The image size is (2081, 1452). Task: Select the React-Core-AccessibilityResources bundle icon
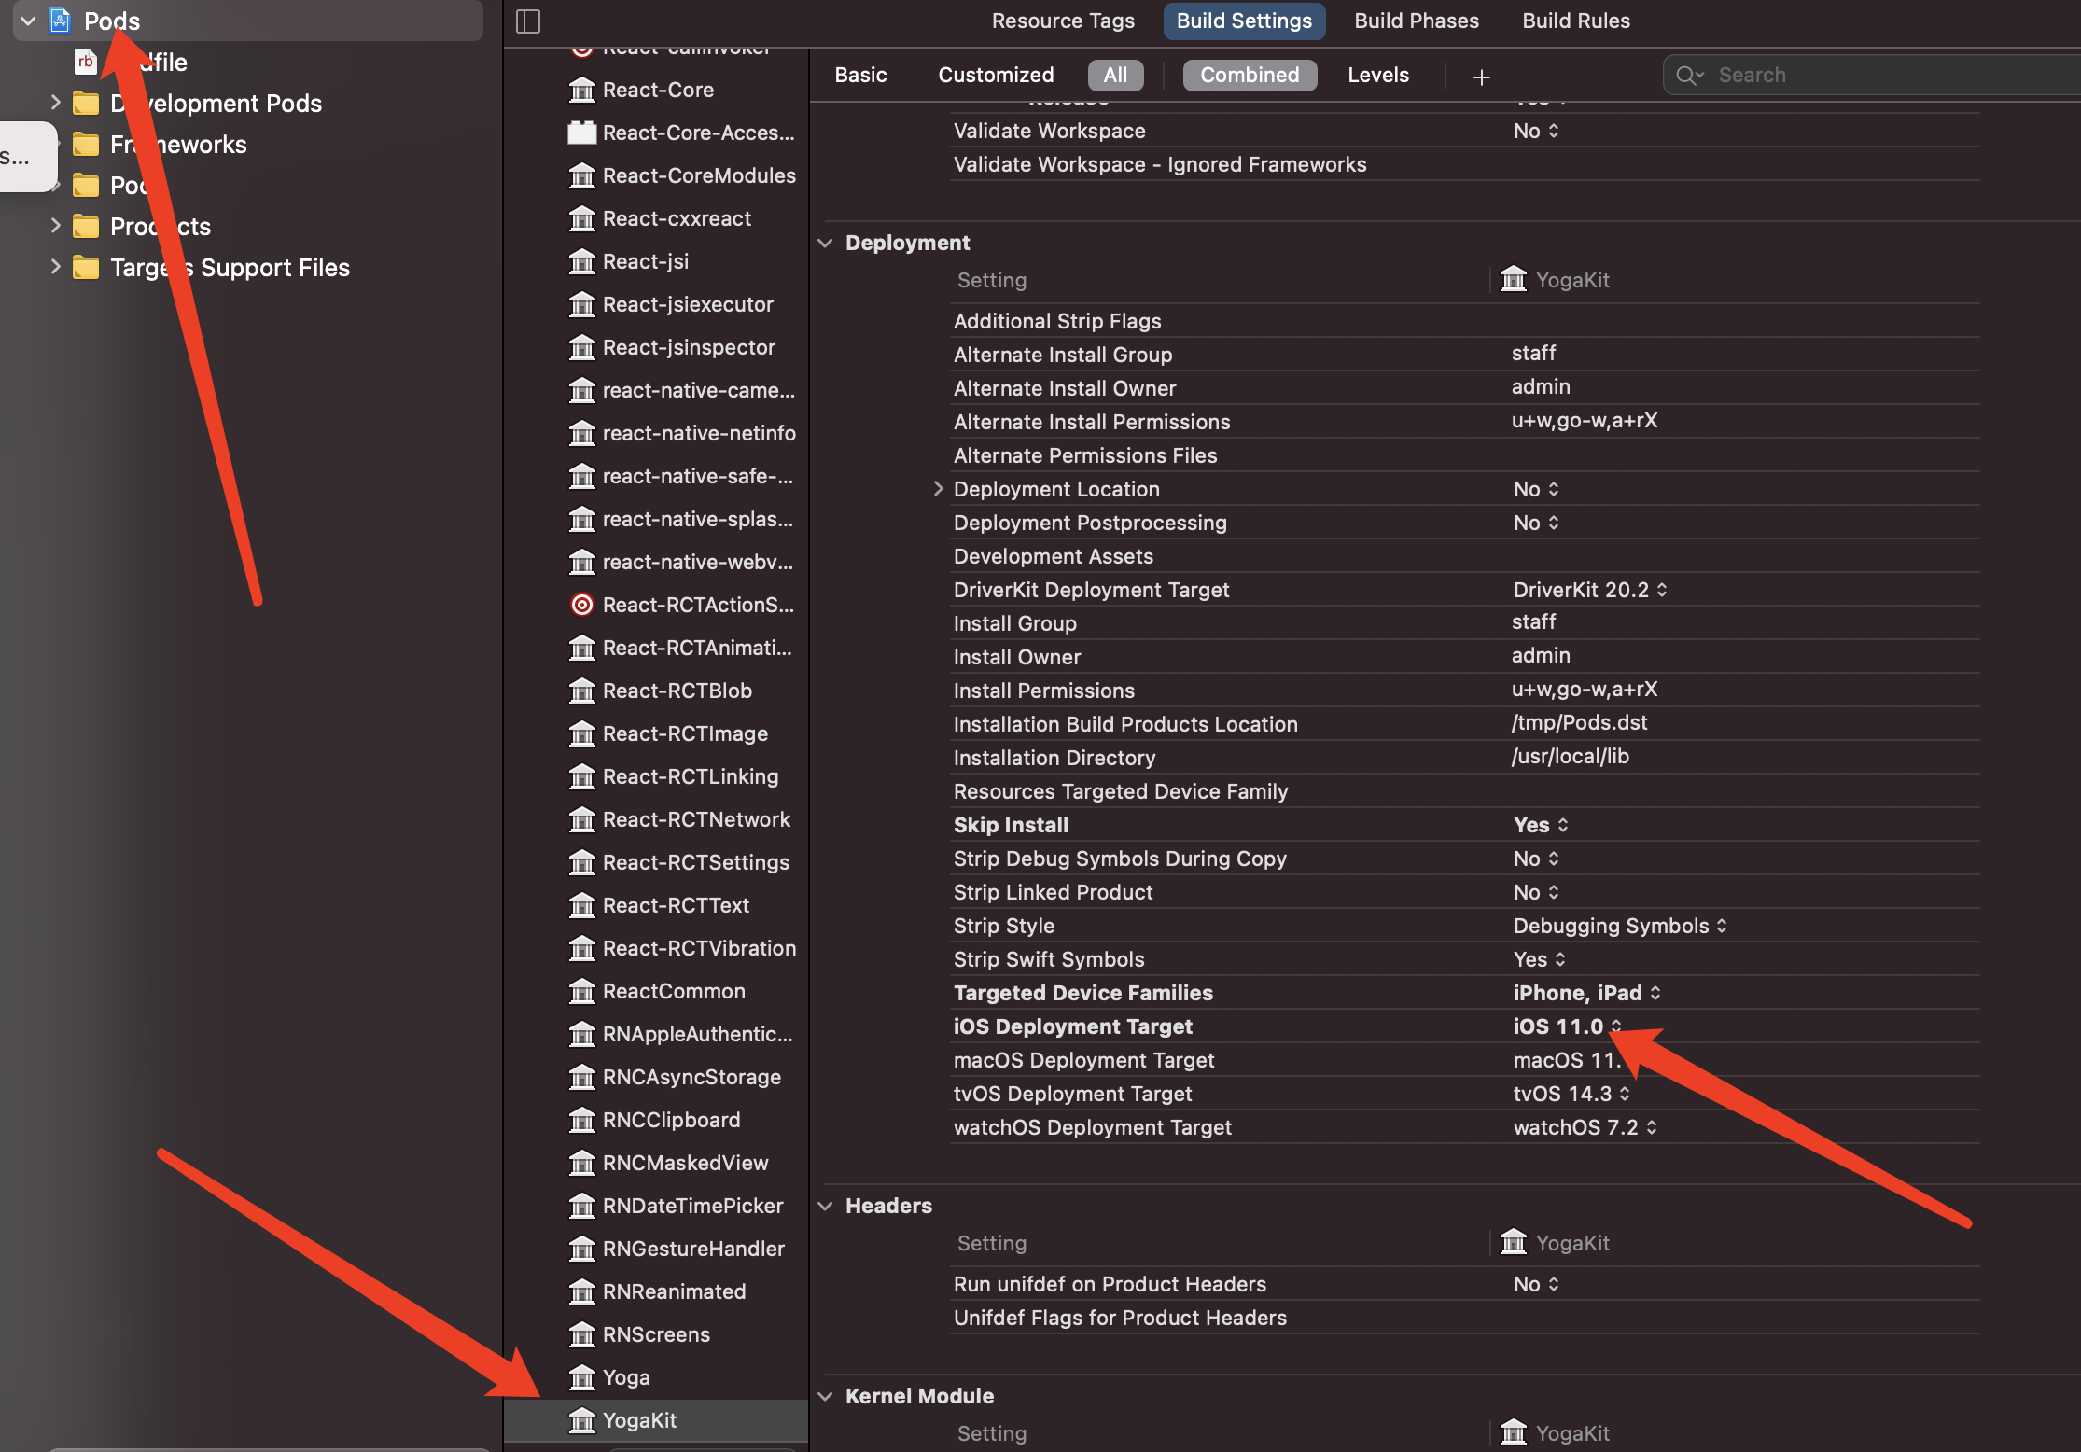point(582,133)
